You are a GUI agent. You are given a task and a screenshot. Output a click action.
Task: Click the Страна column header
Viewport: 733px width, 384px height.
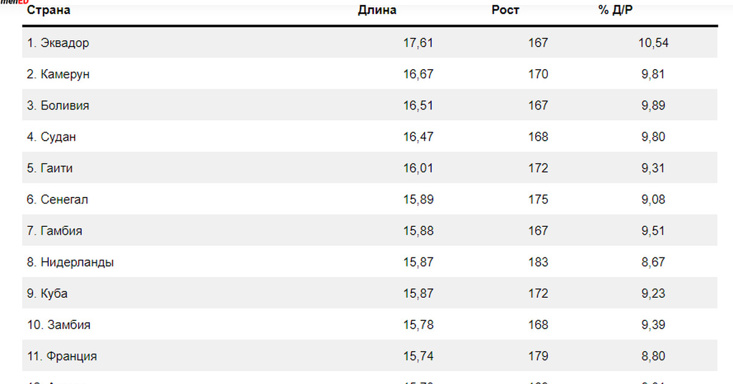pos(48,10)
